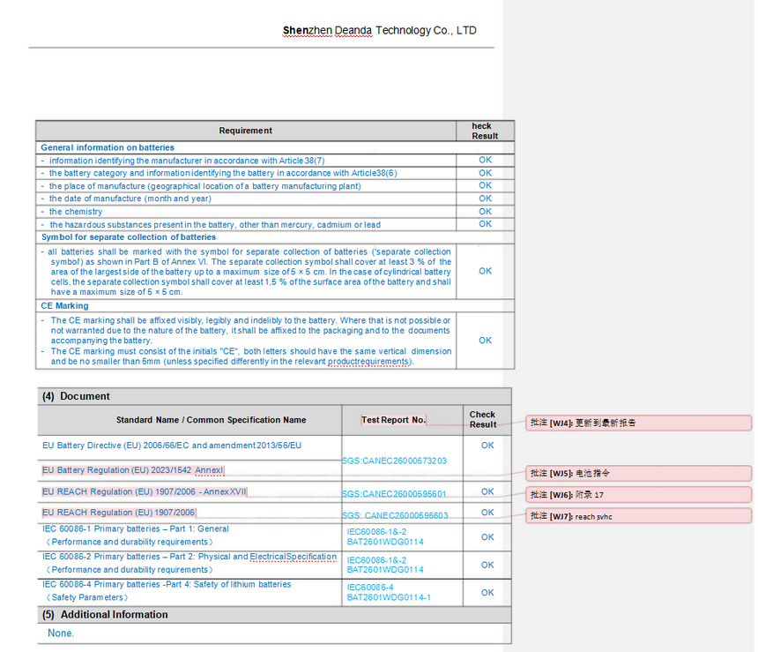The image size is (758, 652).
Task: Click the misspelled word 'productrequirements' in CE paragraph
Action: point(369,362)
